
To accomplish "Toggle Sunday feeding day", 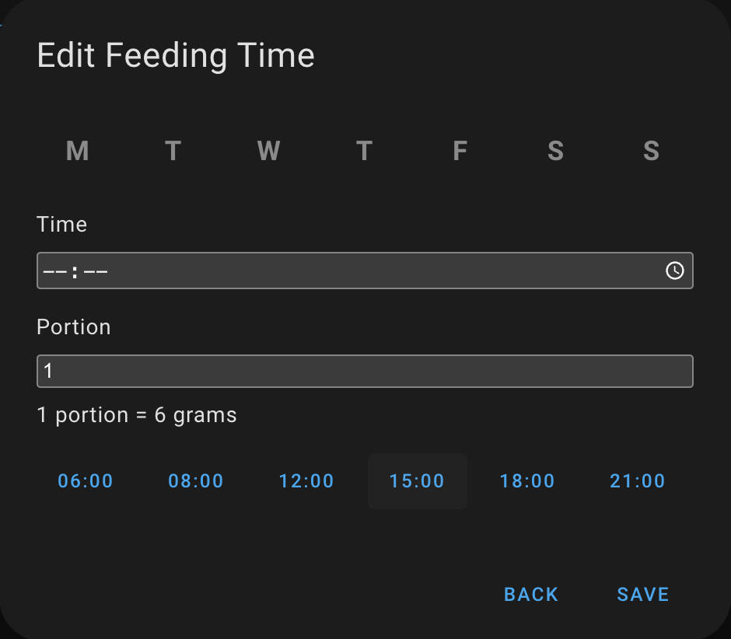I will tap(651, 151).
